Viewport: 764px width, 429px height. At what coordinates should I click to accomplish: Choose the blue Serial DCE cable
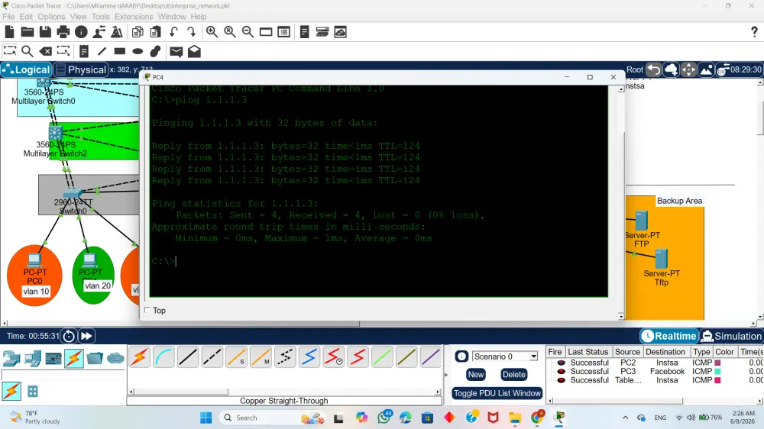click(309, 357)
